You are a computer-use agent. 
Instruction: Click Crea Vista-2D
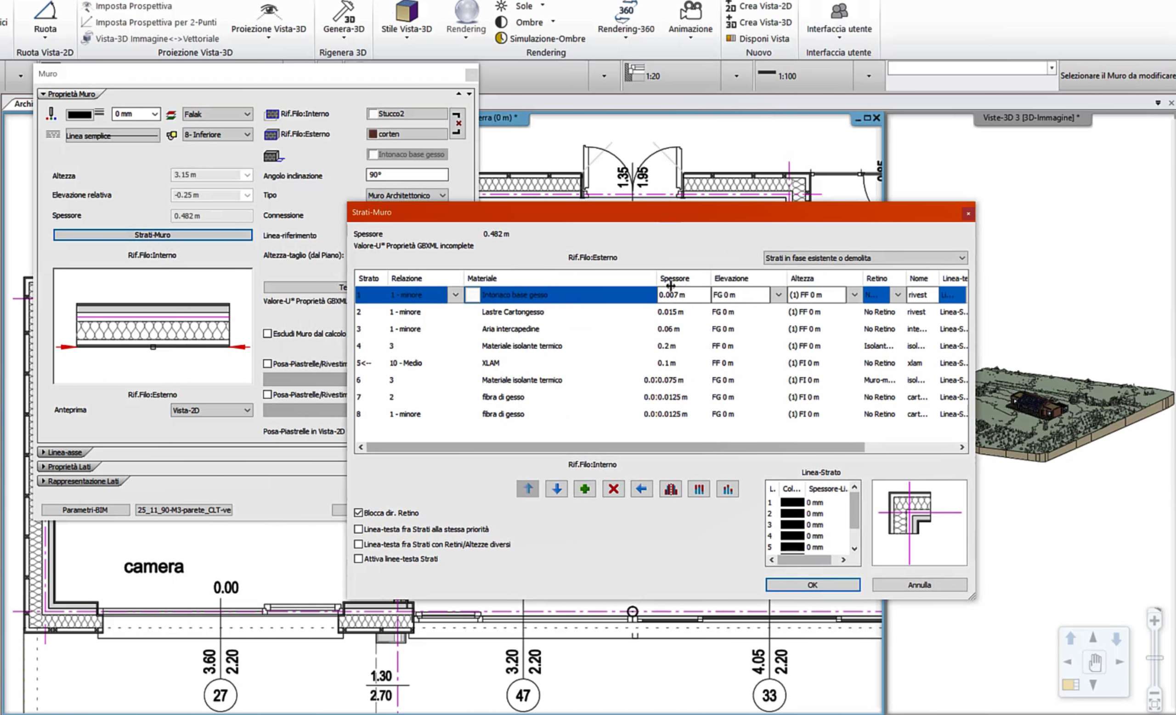pyautogui.click(x=759, y=6)
